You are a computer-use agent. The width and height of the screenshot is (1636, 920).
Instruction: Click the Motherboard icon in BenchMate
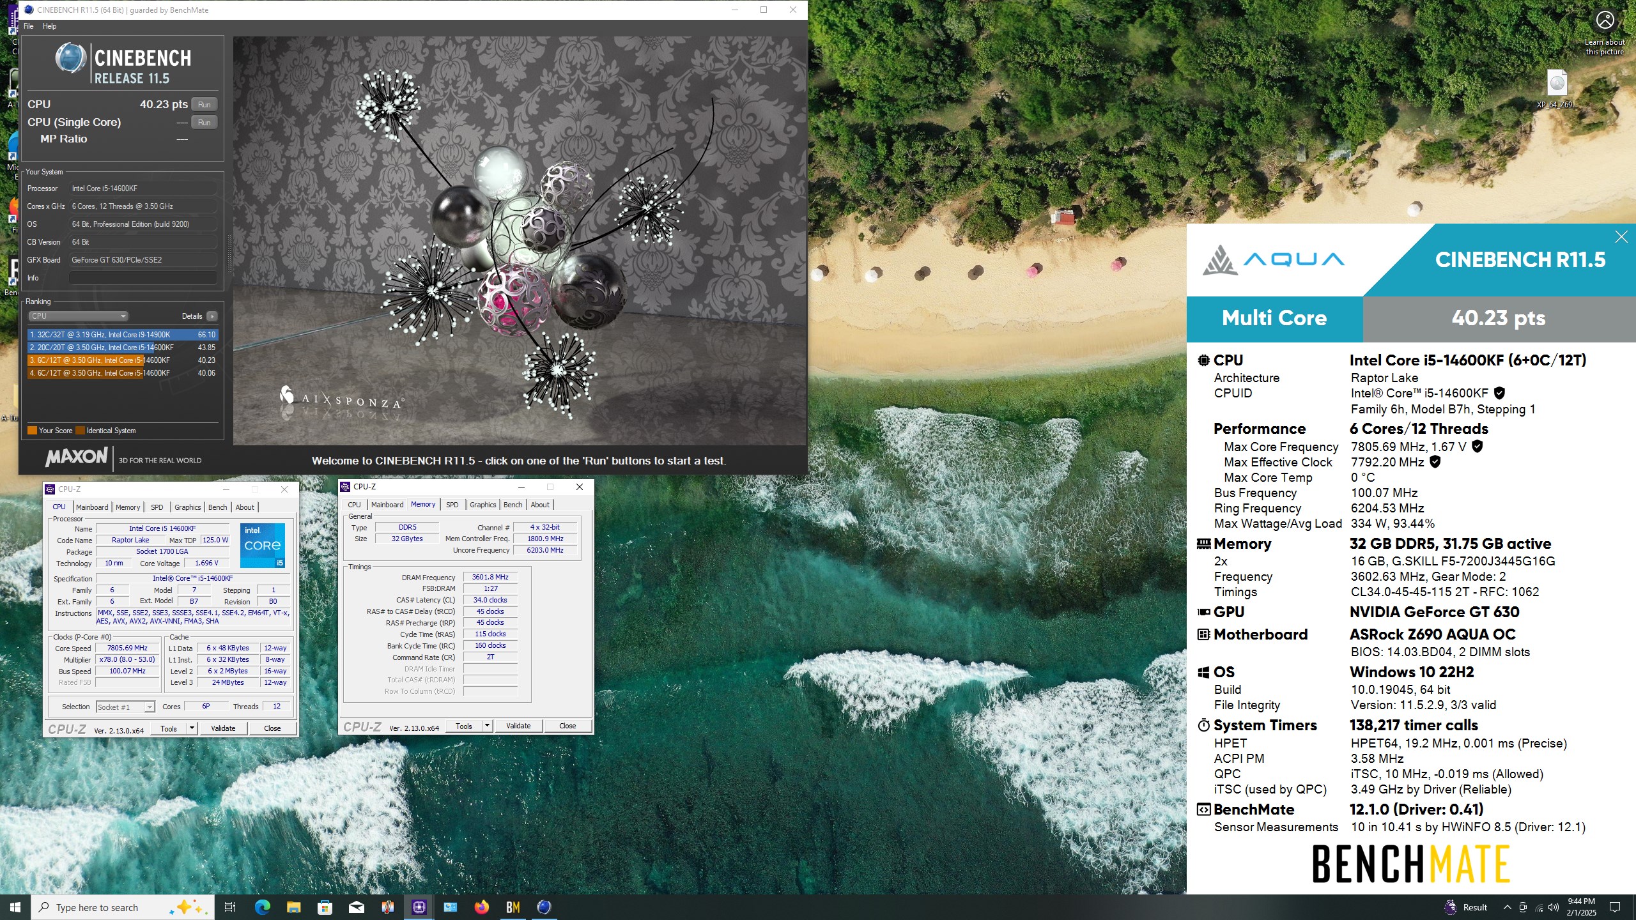coord(1203,634)
